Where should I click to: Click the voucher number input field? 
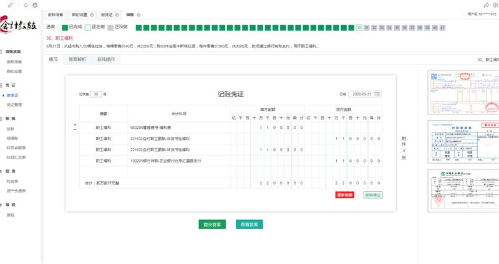click(x=95, y=94)
